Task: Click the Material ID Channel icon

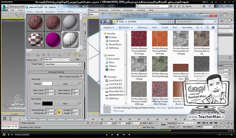Action: click(65, 55)
